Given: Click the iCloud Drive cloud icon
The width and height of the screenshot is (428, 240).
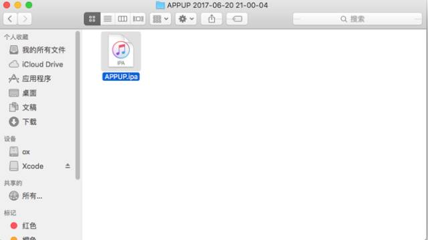Looking at the screenshot, I should [x=13, y=64].
